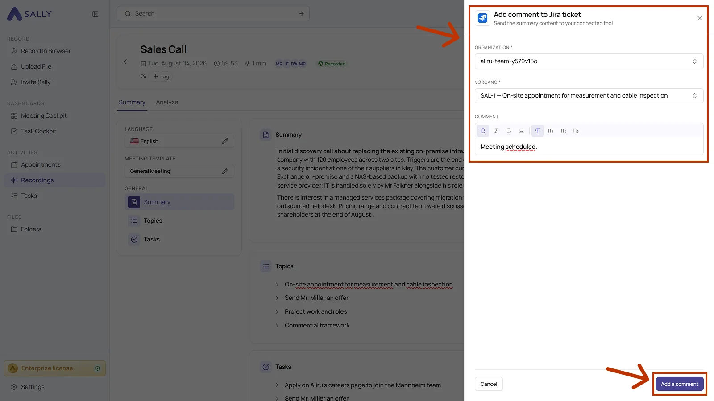Click the MP participant avatar

pyautogui.click(x=302, y=64)
